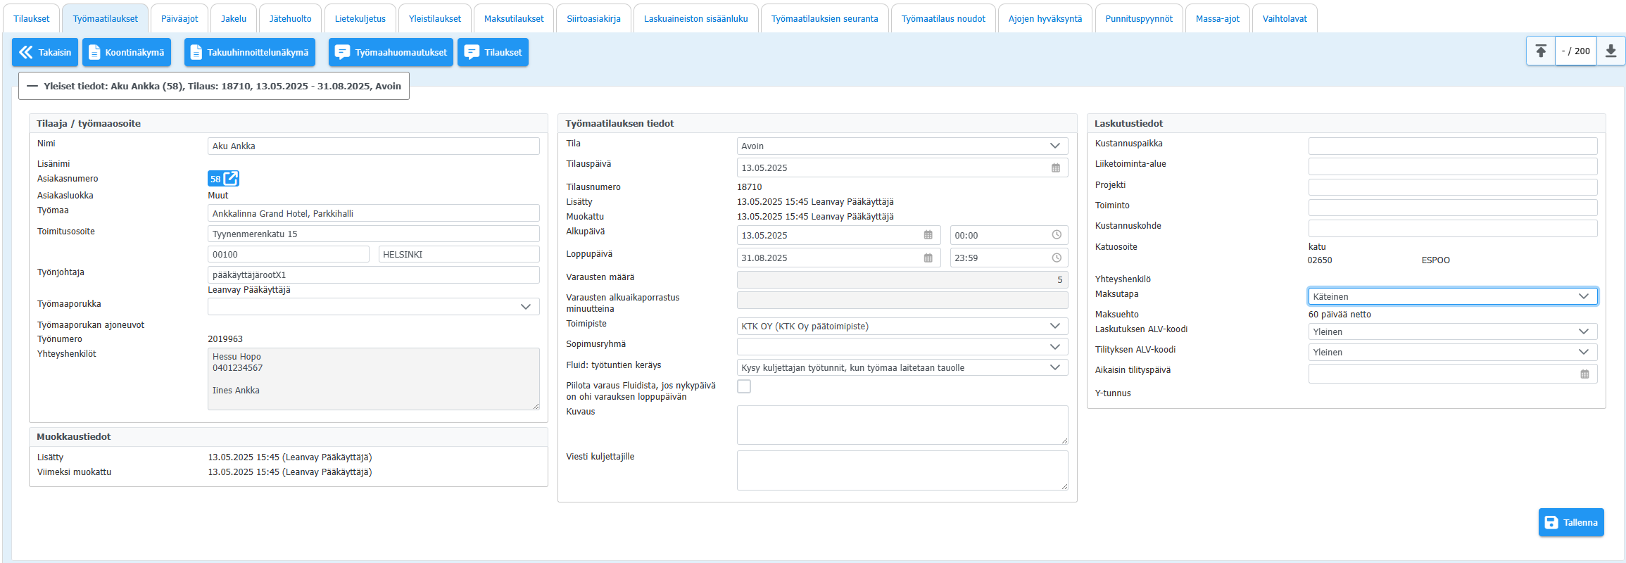The width and height of the screenshot is (1626, 563).
Task: Open calendar picker for Tilauspäivä
Action: coord(1055,168)
